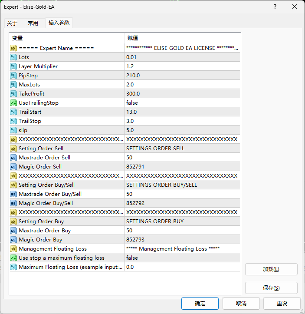Click the icon next to PipStep
The width and height of the screenshot is (305, 314).
(x=13, y=76)
